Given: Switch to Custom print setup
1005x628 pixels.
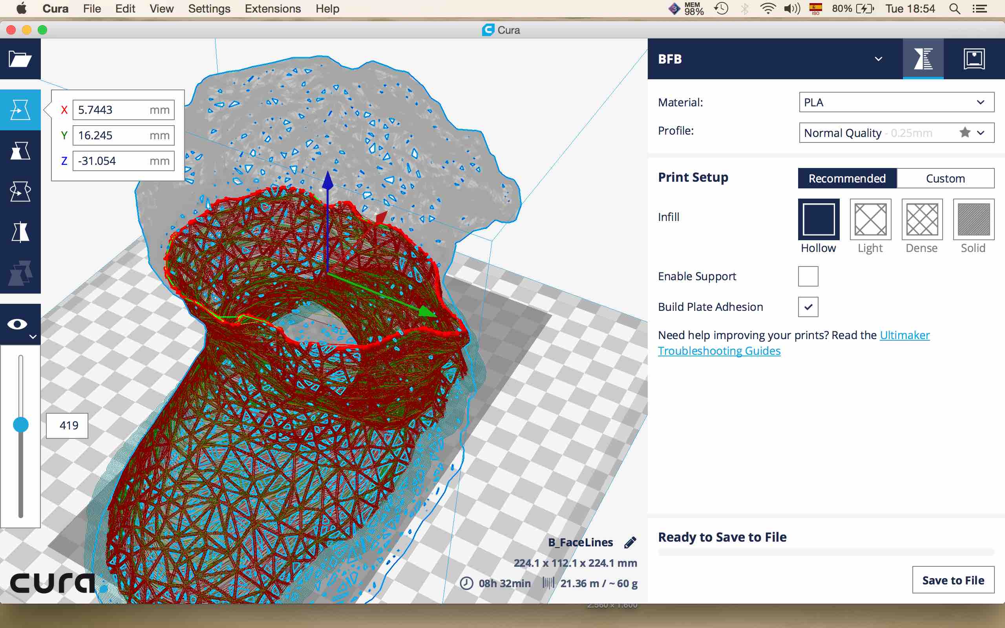Looking at the screenshot, I should [946, 178].
